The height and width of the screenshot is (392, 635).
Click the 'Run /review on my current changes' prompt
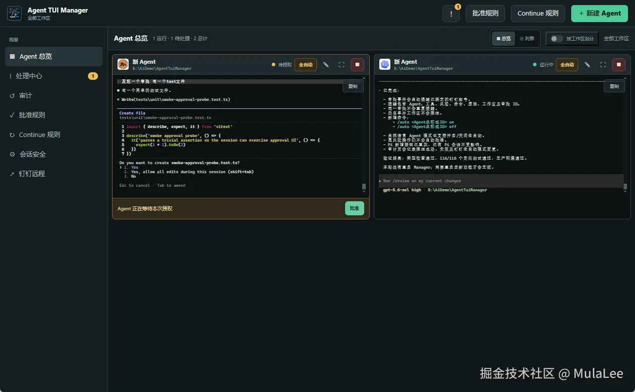[x=501, y=181]
